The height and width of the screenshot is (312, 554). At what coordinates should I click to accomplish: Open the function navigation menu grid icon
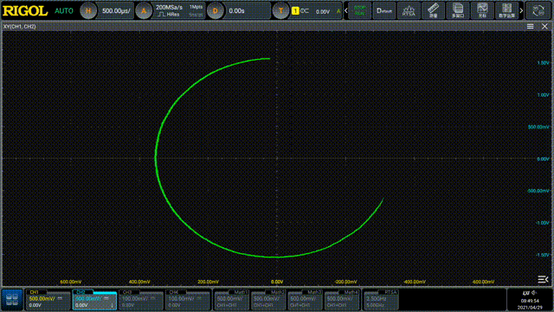[x=12, y=300]
